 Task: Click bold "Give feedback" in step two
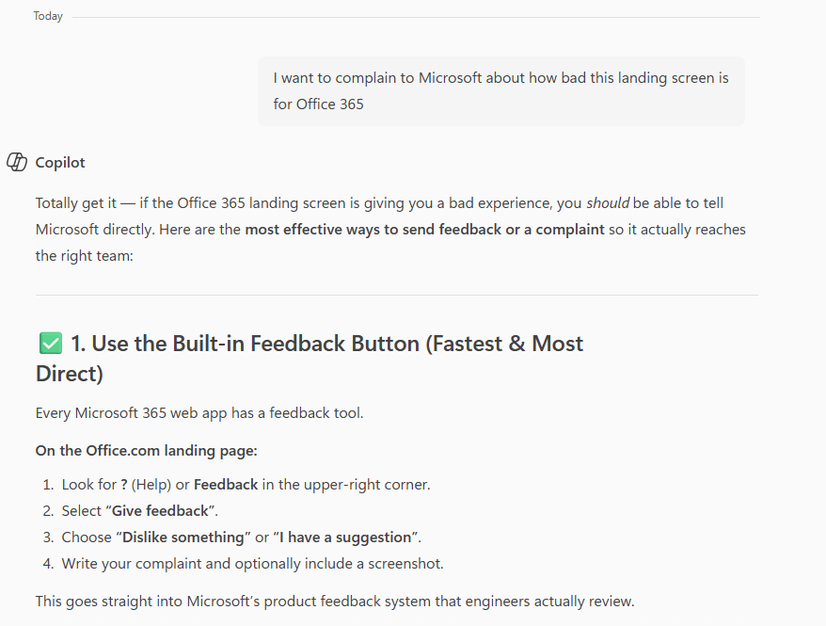[x=160, y=511]
